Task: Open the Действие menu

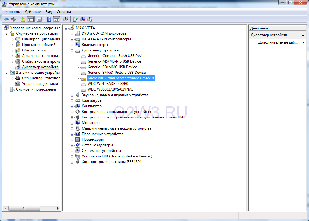Action: click(x=33, y=11)
